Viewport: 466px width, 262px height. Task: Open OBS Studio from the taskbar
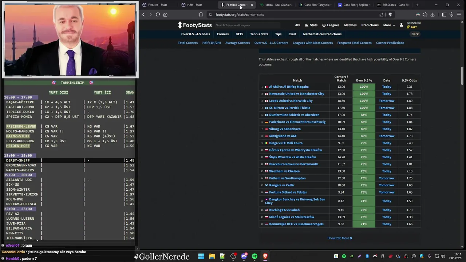point(233,256)
